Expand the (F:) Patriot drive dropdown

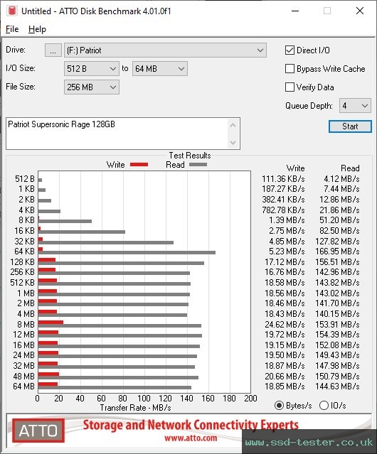point(165,50)
